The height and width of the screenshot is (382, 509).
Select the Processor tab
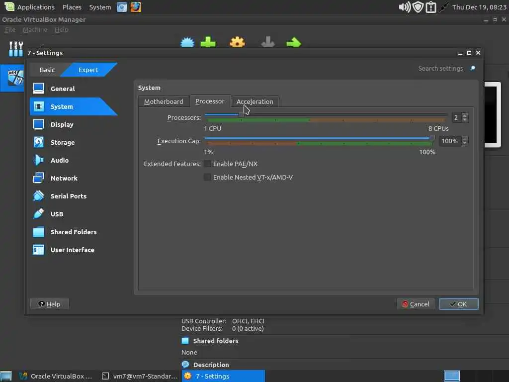[210, 101]
